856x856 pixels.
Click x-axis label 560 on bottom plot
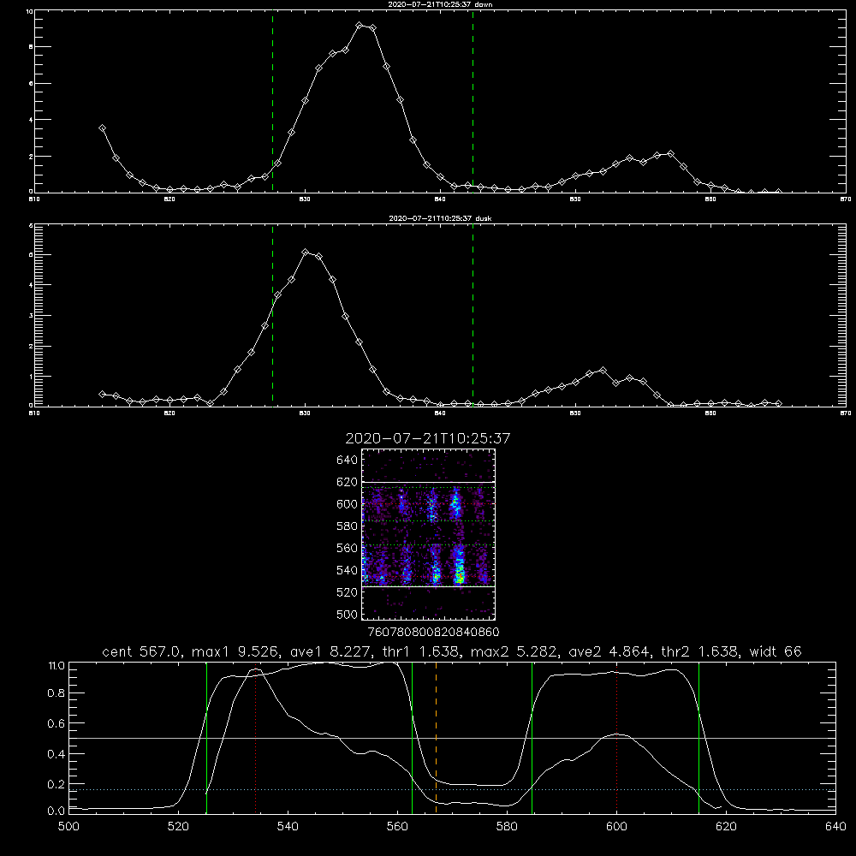[397, 827]
